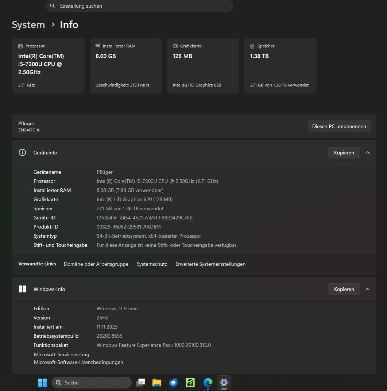Click the taskbar Suche search box
The width and height of the screenshot is (387, 391).
[92, 383]
